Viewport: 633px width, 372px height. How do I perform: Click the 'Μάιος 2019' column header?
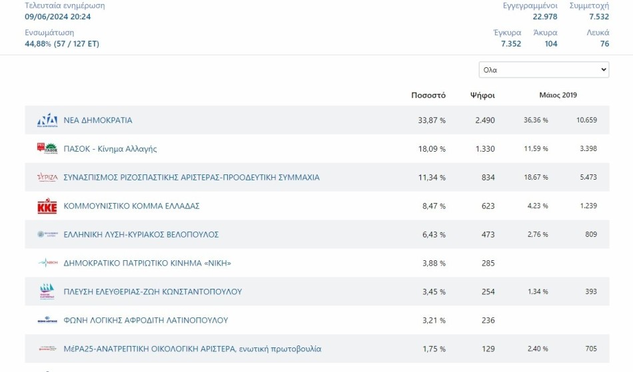coord(558,95)
